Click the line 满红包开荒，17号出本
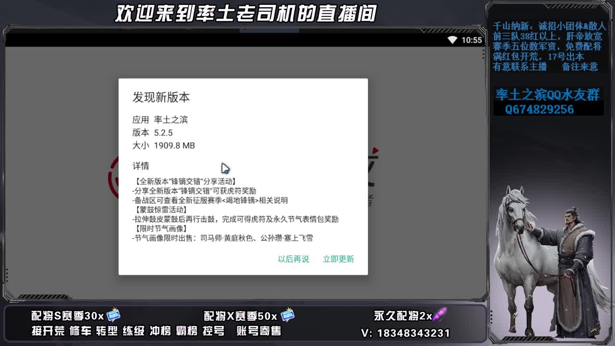 [x=538, y=57]
